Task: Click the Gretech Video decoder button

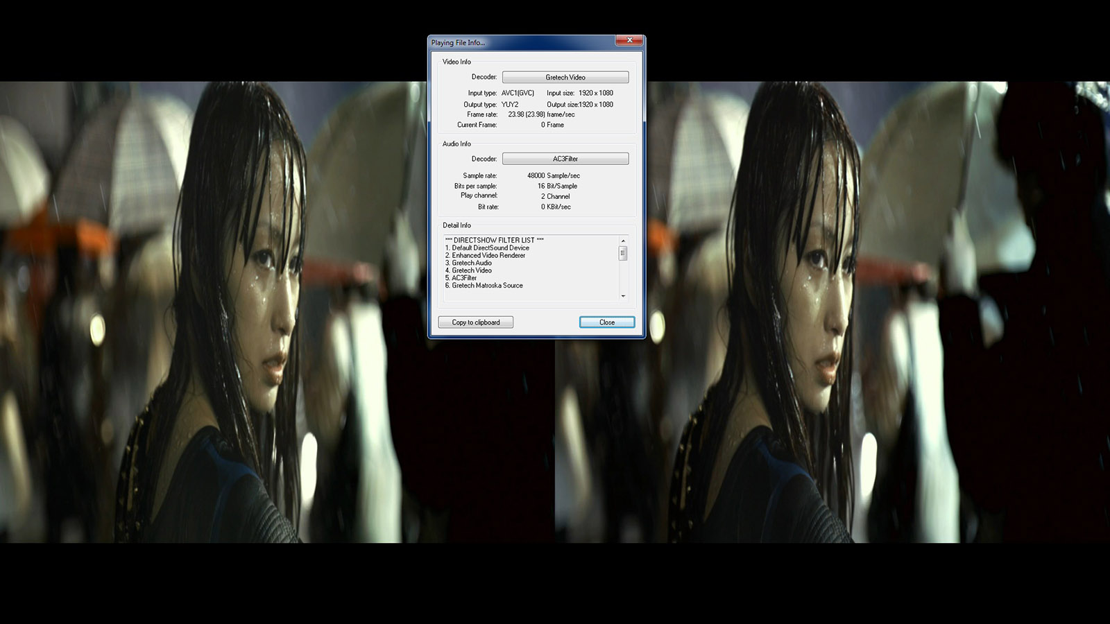Action: (x=565, y=77)
